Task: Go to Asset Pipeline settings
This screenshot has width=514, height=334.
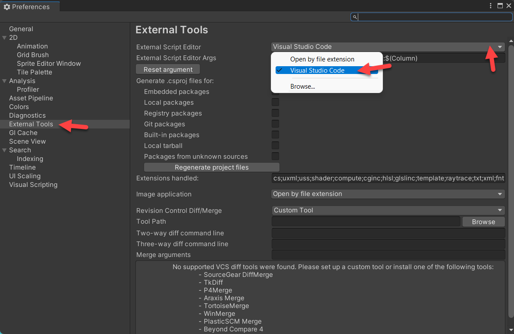Action: pyautogui.click(x=31, y=98)
